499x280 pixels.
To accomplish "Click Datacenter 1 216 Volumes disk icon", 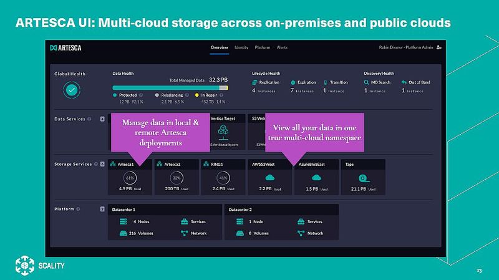I will coord(123,233).
